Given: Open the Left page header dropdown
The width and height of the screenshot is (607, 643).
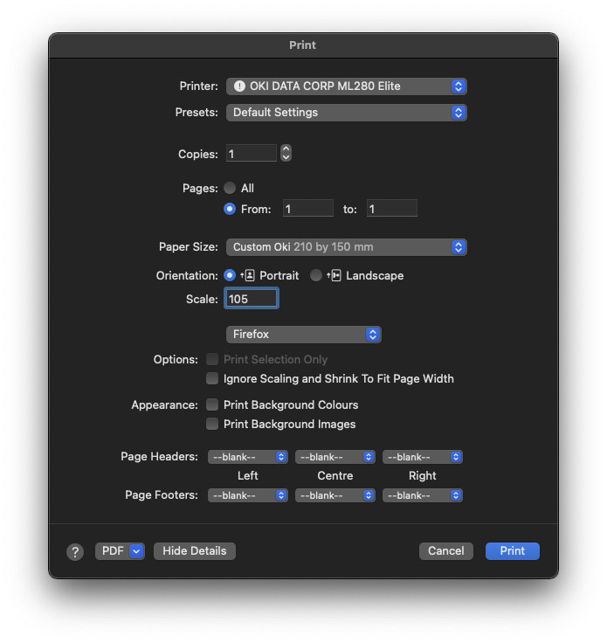Looking at the screenshot, I should (247, 457).
